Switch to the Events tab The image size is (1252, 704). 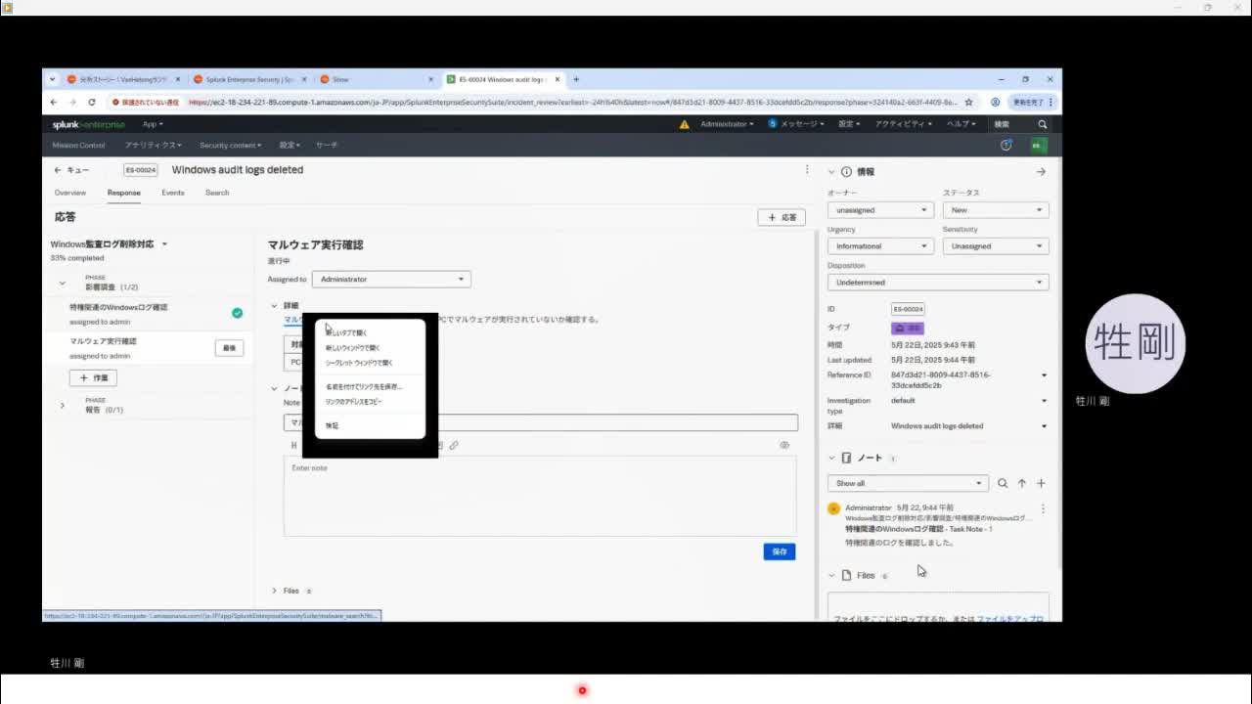(x=173, y=193)
